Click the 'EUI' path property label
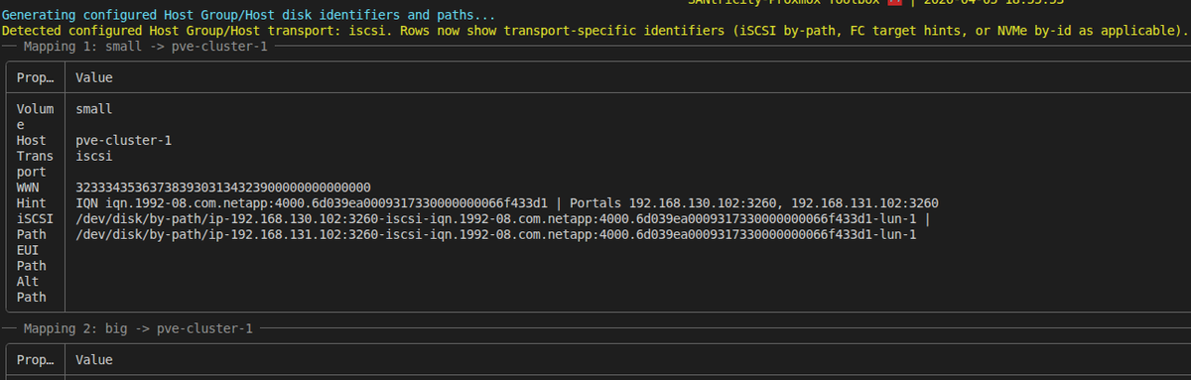The image size is (1191, 380). click(28, 250)
